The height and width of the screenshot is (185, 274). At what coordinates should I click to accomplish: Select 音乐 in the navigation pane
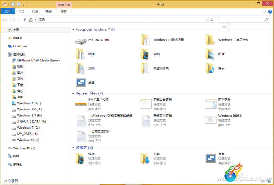coord(18,91)
